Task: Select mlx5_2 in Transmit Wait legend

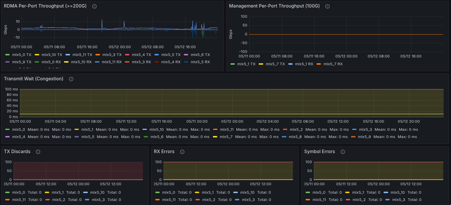Action: 296,129
